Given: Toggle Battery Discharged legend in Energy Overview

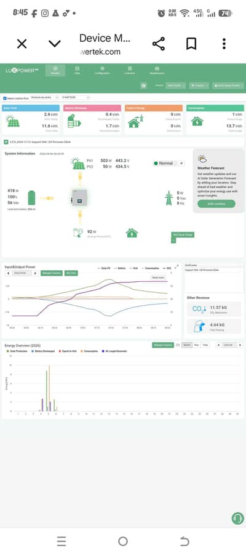Looking at the screenshot, I should pyautogui.click(x=42, y=351).
